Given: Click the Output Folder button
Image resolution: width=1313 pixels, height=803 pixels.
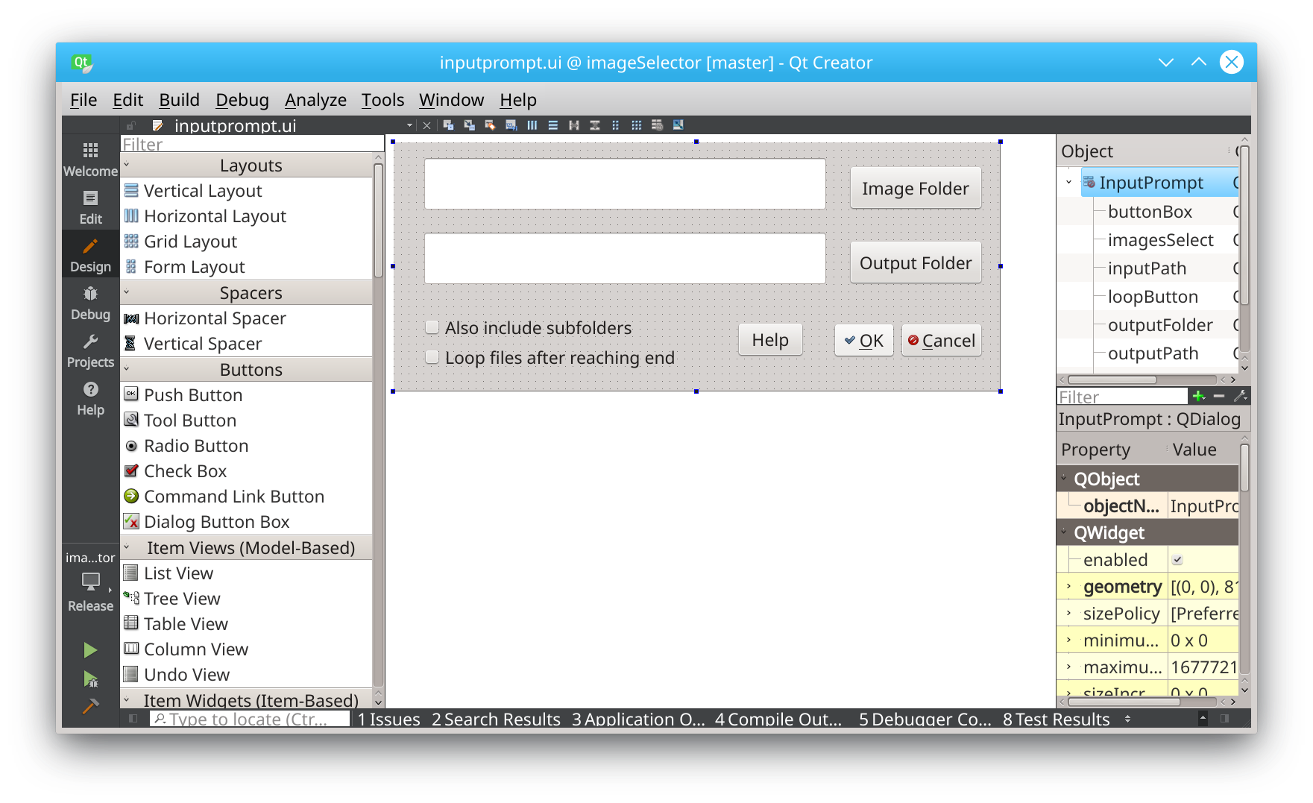Looking at the screenshot, I should [x=916, y=263].
